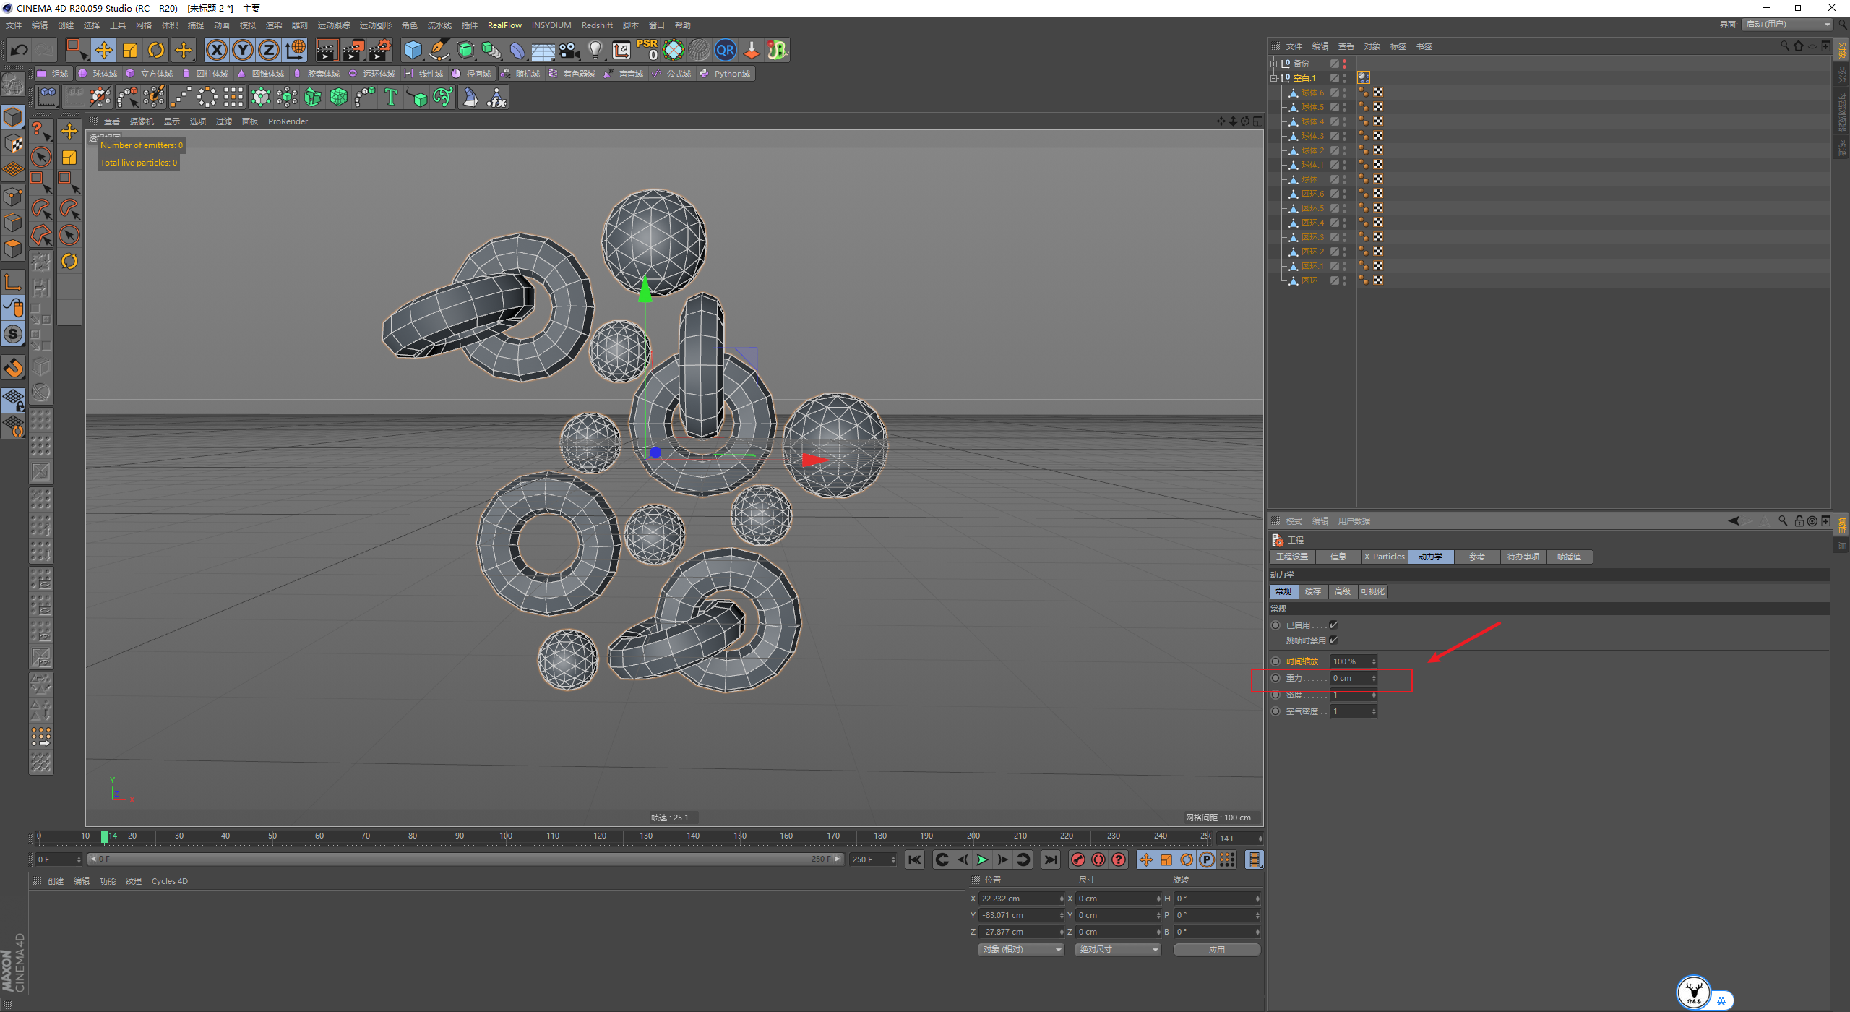Image resolution: width=1850 pixels, height=1012 pixels.
Task: Add a Cube primitive object
Action: [x=413, y=50]
